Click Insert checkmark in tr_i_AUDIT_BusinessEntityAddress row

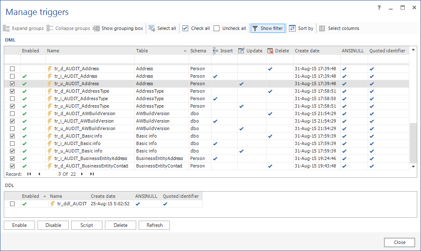(x=215, y=159)
